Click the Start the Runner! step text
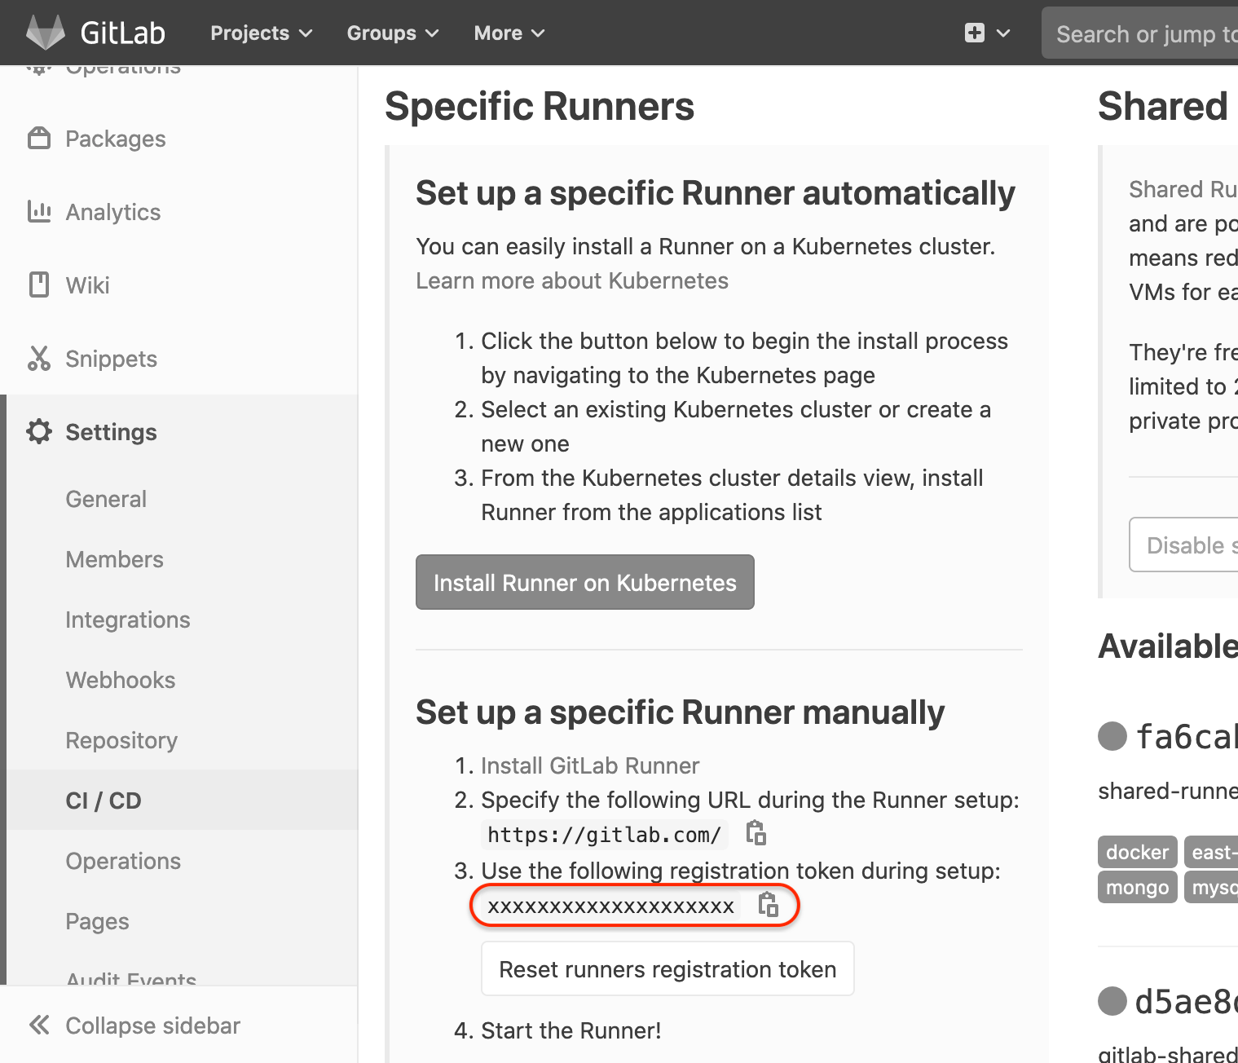 point(571,1030)
